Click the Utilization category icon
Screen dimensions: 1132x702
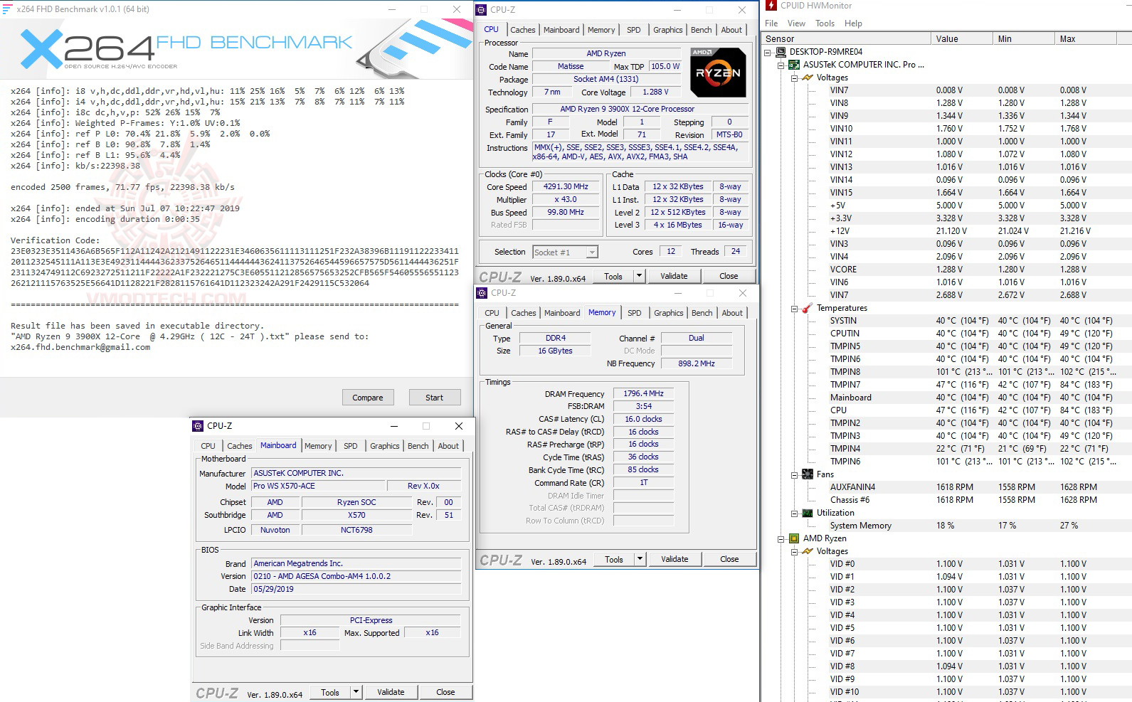tap(808, 513)
